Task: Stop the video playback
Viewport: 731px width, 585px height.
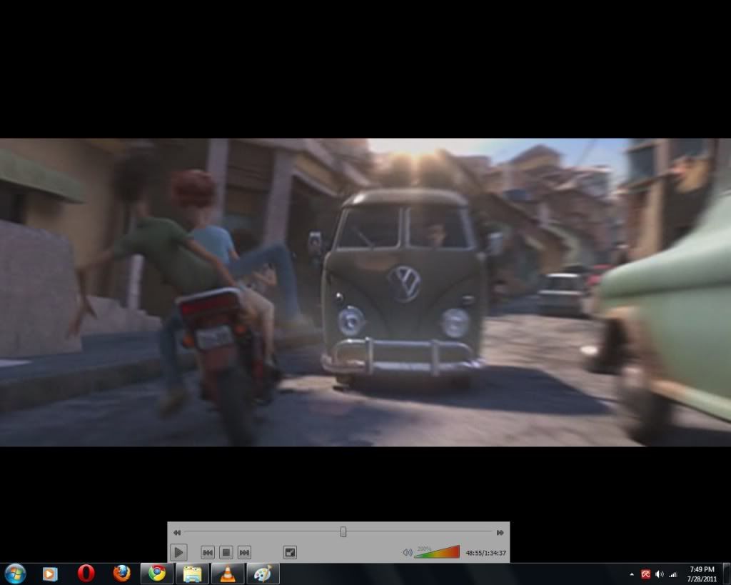Action: click(x=226, y=552)
